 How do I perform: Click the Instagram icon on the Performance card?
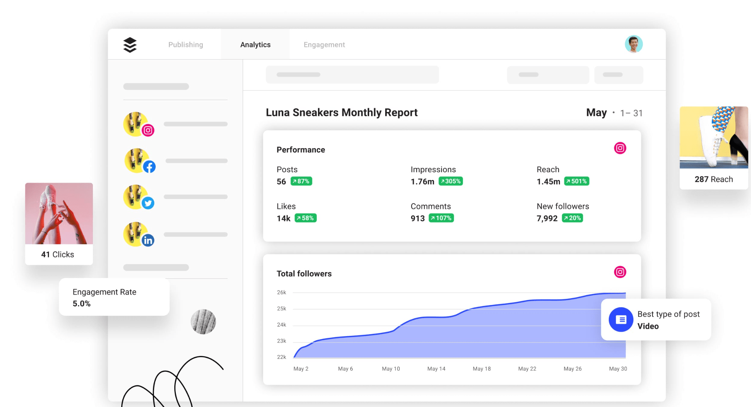[x=620, y=148]
